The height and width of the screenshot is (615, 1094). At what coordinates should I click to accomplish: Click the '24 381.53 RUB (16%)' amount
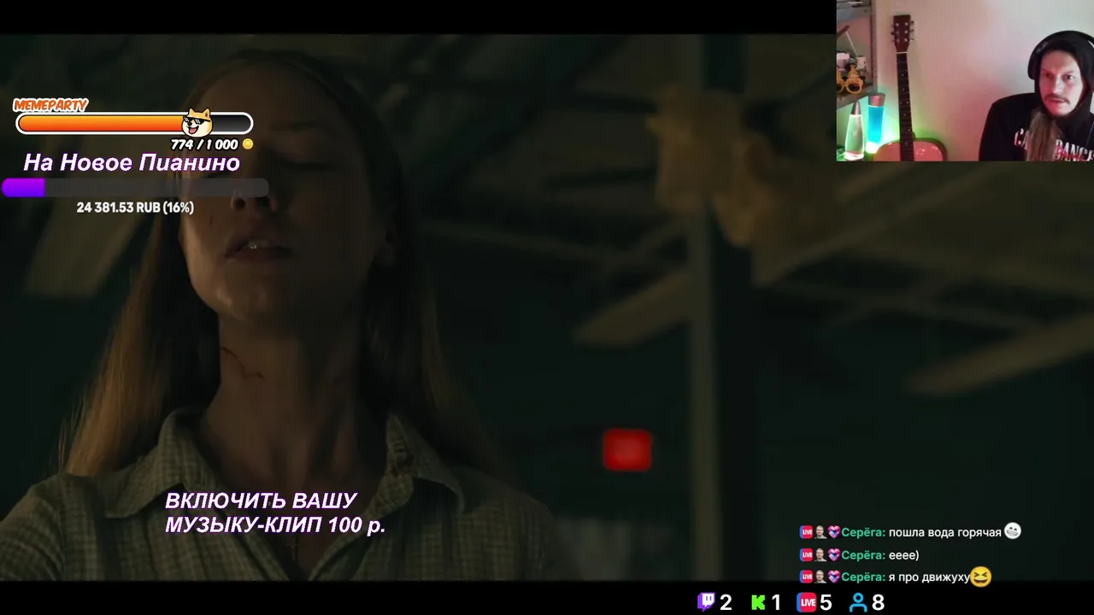pos(135,208)
